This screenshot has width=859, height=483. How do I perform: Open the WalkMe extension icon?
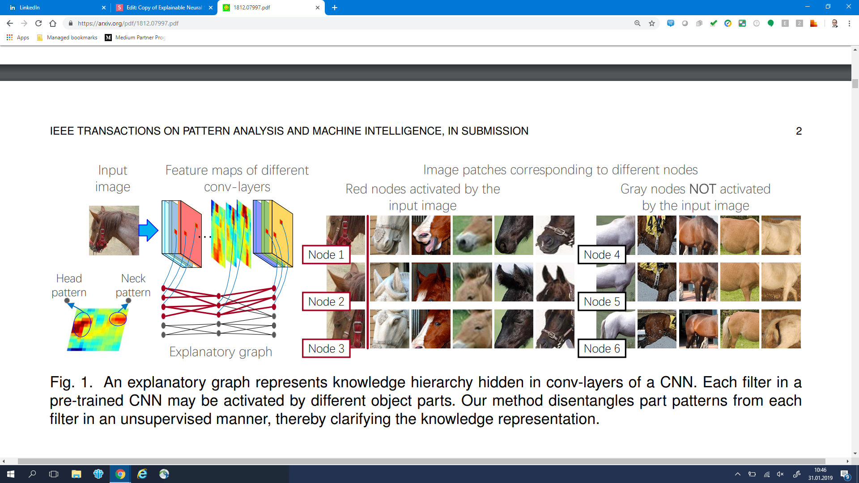(x=670, y=23)
